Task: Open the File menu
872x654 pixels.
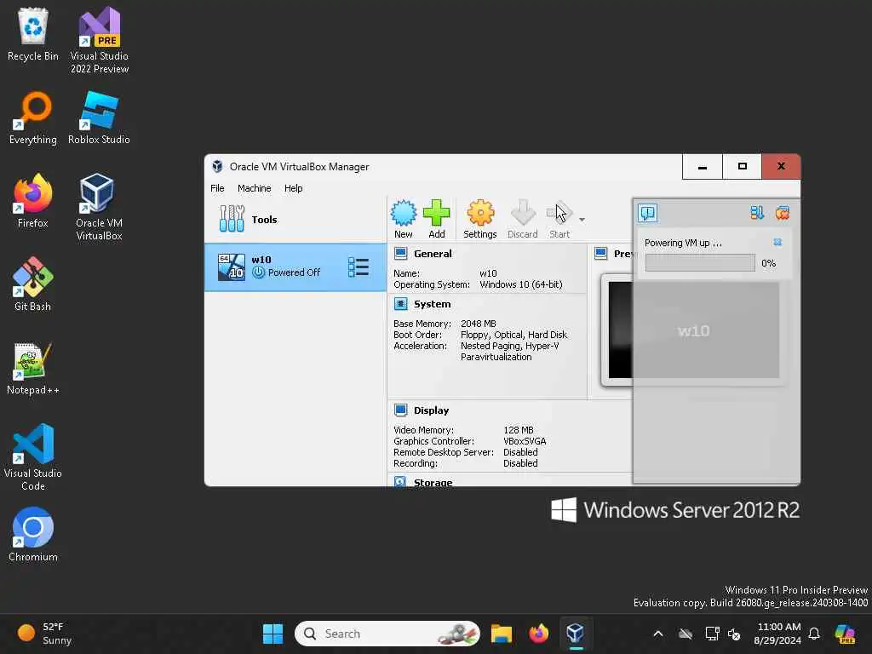Action: (x=217, y=188)
